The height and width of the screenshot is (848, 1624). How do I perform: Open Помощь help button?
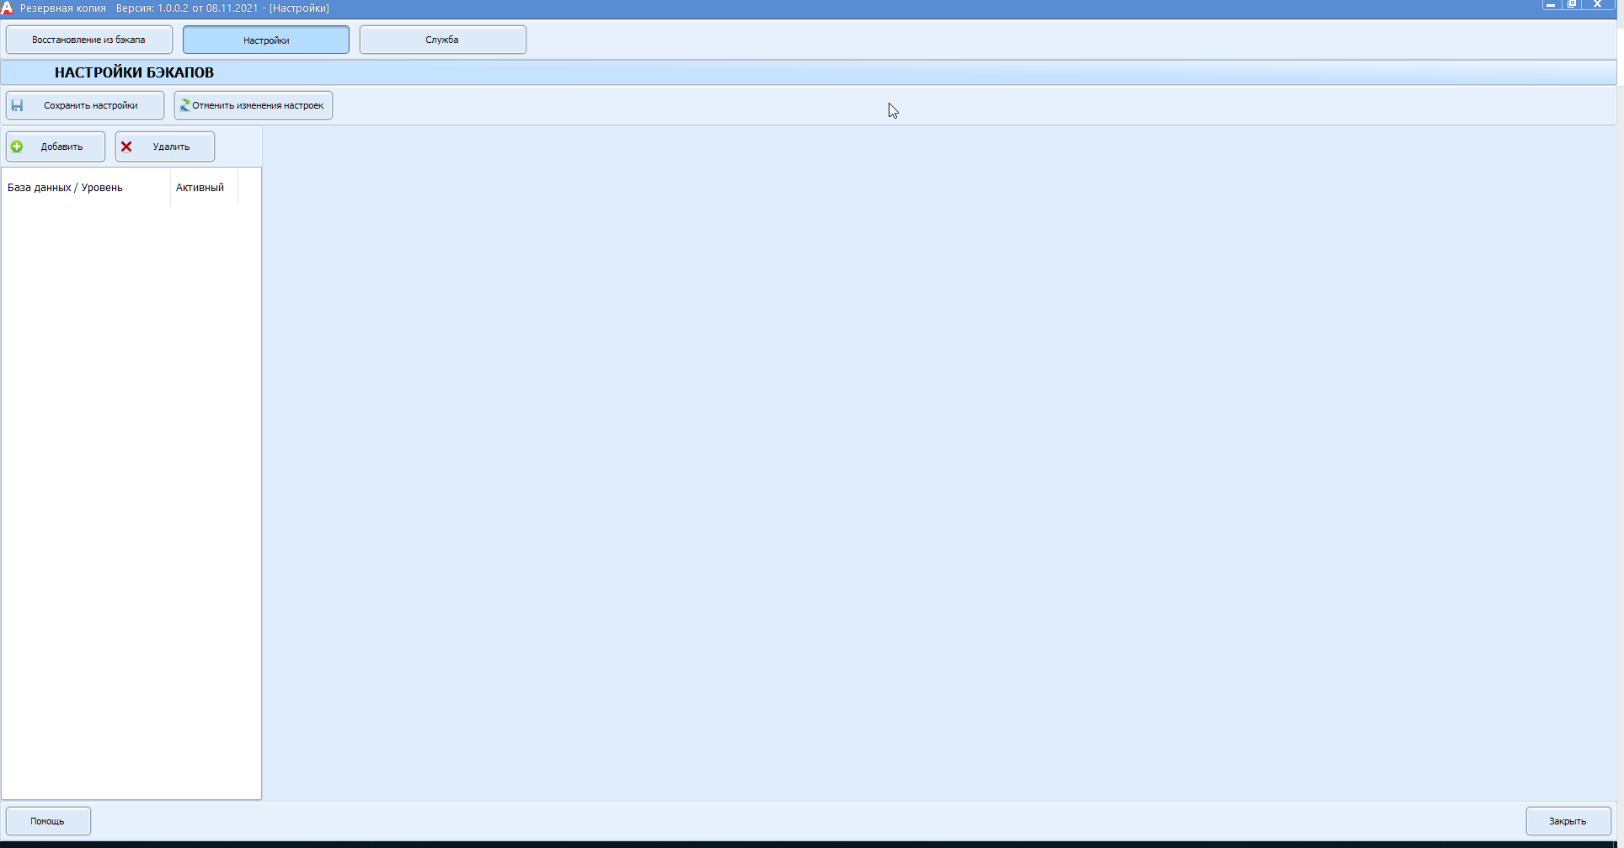48,821
